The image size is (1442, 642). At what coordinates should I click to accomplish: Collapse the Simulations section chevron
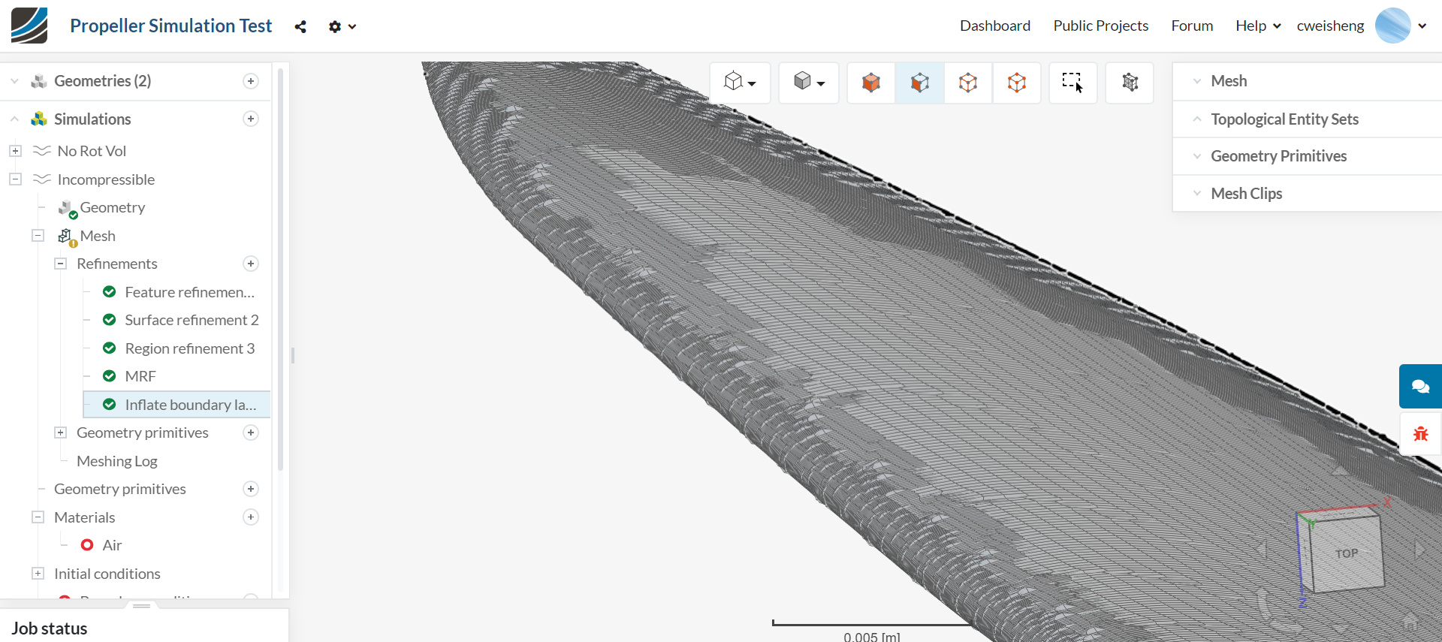14,119
